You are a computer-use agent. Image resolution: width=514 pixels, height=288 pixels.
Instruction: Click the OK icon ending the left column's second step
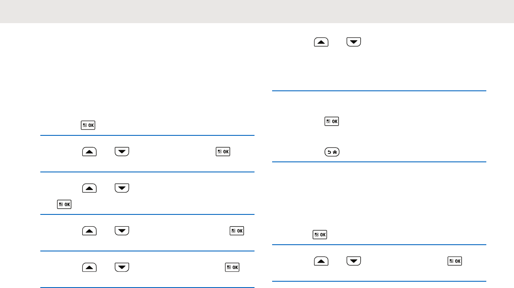(x=223, y=151)
